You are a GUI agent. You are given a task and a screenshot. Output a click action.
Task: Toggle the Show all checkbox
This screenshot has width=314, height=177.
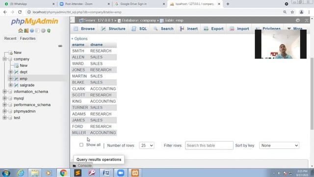pyautogui.click(x=81, y=145)
